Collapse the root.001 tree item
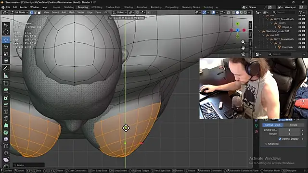308x173 pixels. click(x=263, y=35)
